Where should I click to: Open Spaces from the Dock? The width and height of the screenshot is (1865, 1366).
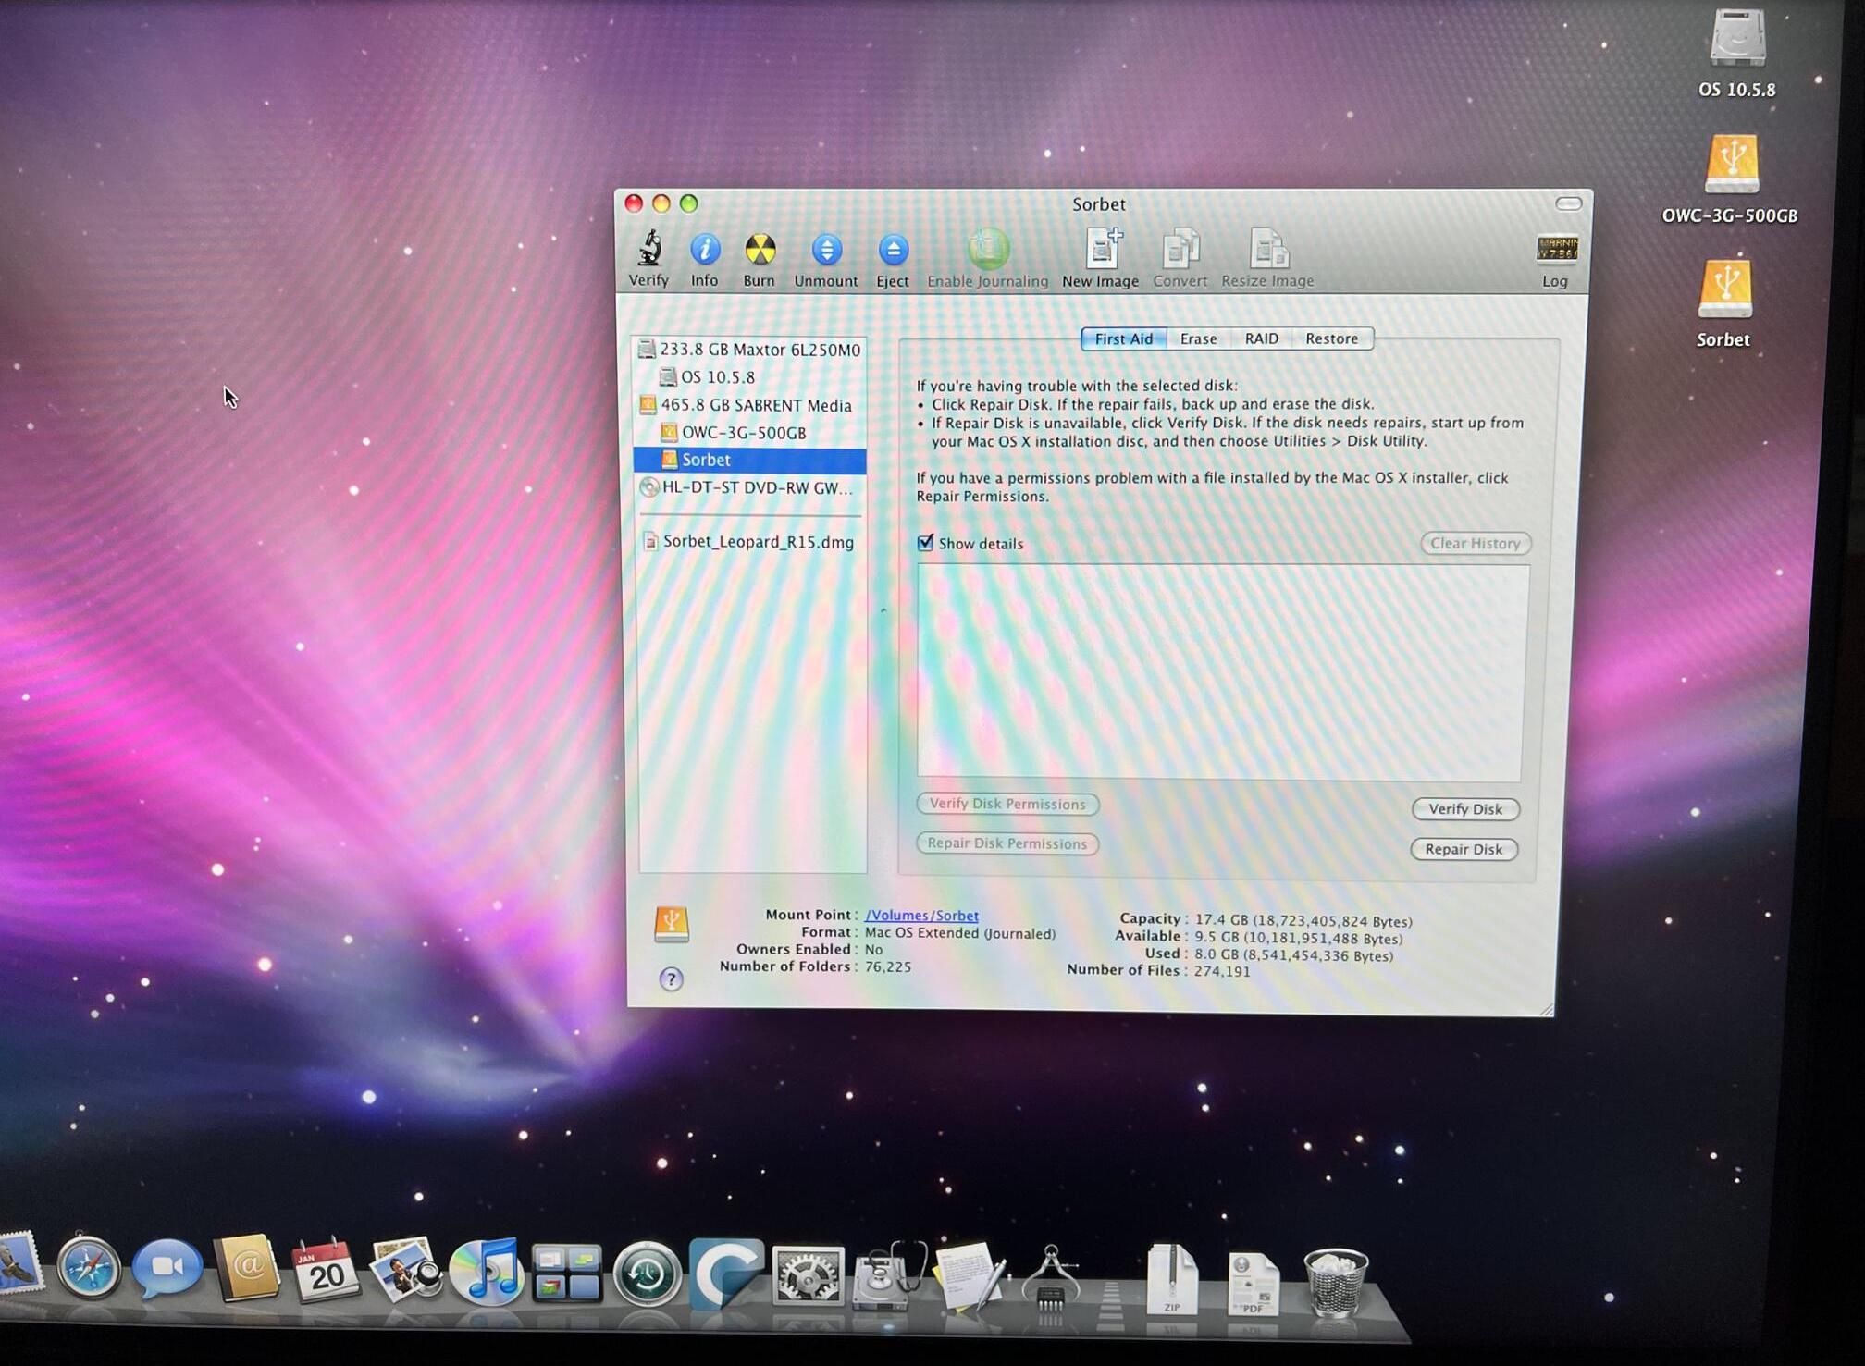(567, 1274)
